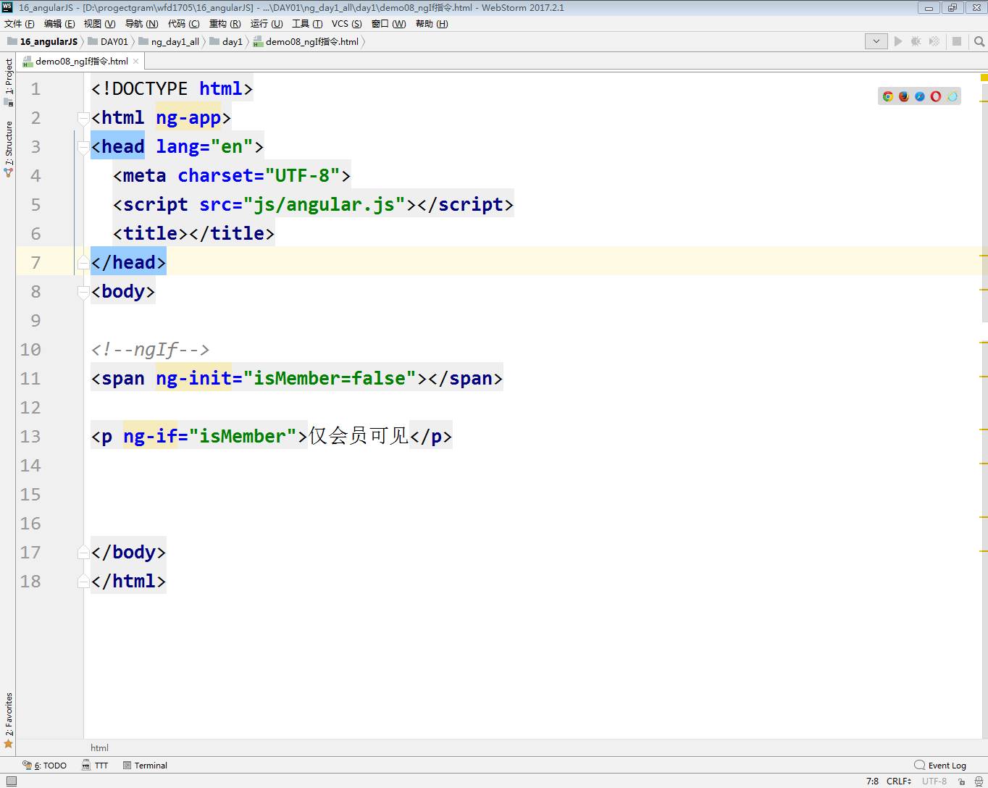Click the html breadcrumb below editor
Image resolution: width=988 pixels, height=788 pixels.
[99, 748]
